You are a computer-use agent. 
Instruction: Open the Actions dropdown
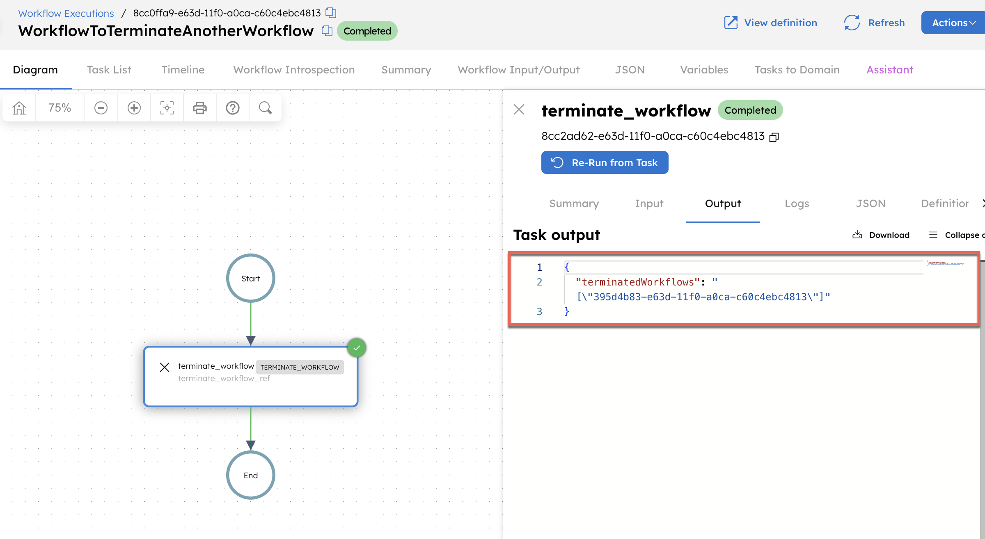[x=953, y=23]
